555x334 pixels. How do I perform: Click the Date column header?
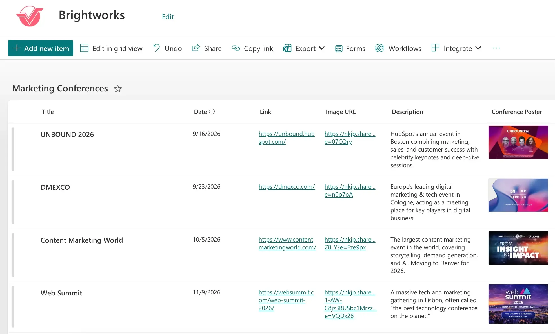click(x=200, y=112)
